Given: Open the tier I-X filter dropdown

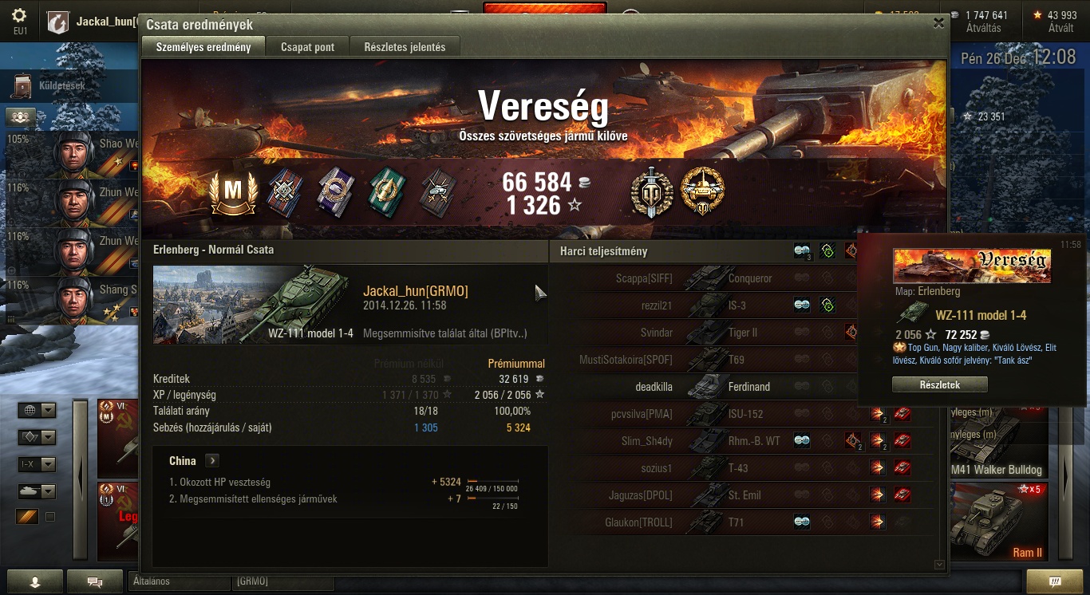Looking at the screenshot, I should click(38, 464).
